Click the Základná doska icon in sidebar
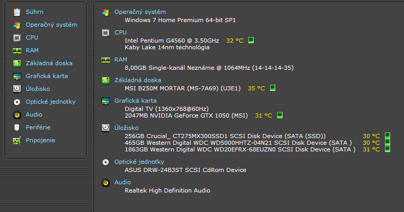Screen dimensions: 404x212 16,63
